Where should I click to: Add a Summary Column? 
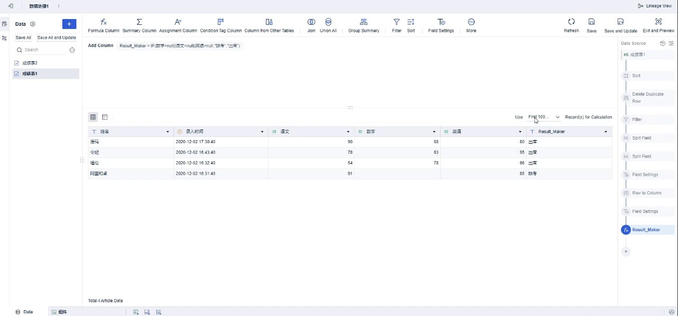click(139, 25)
